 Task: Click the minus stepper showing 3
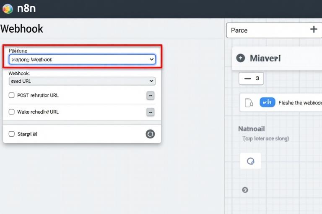pos(247,78)
